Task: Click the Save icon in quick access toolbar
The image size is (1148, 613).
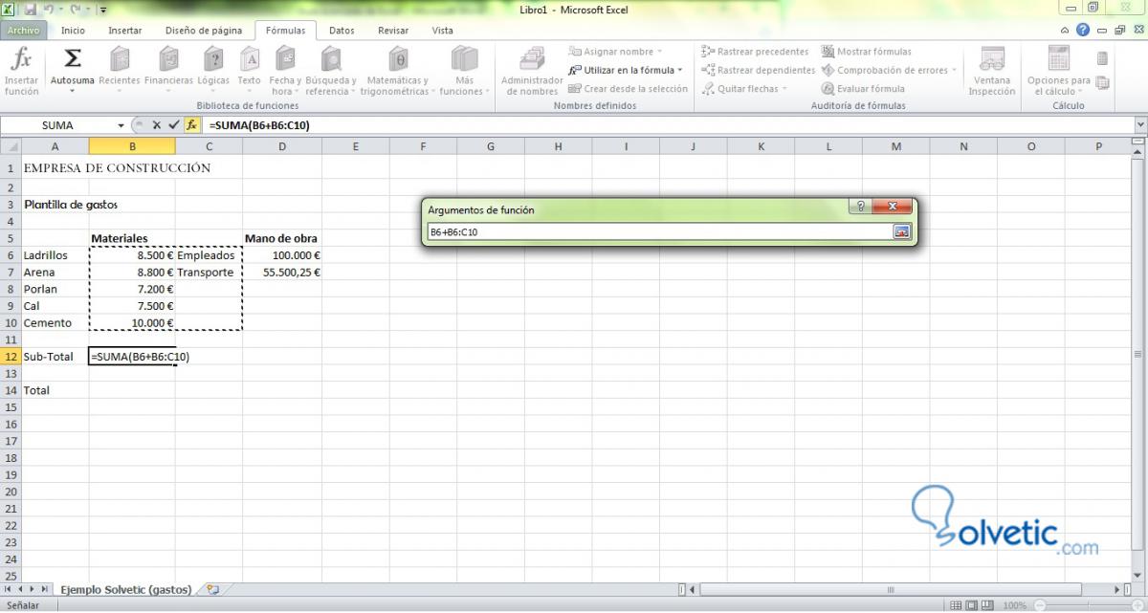Action: [x=30, y=9]
